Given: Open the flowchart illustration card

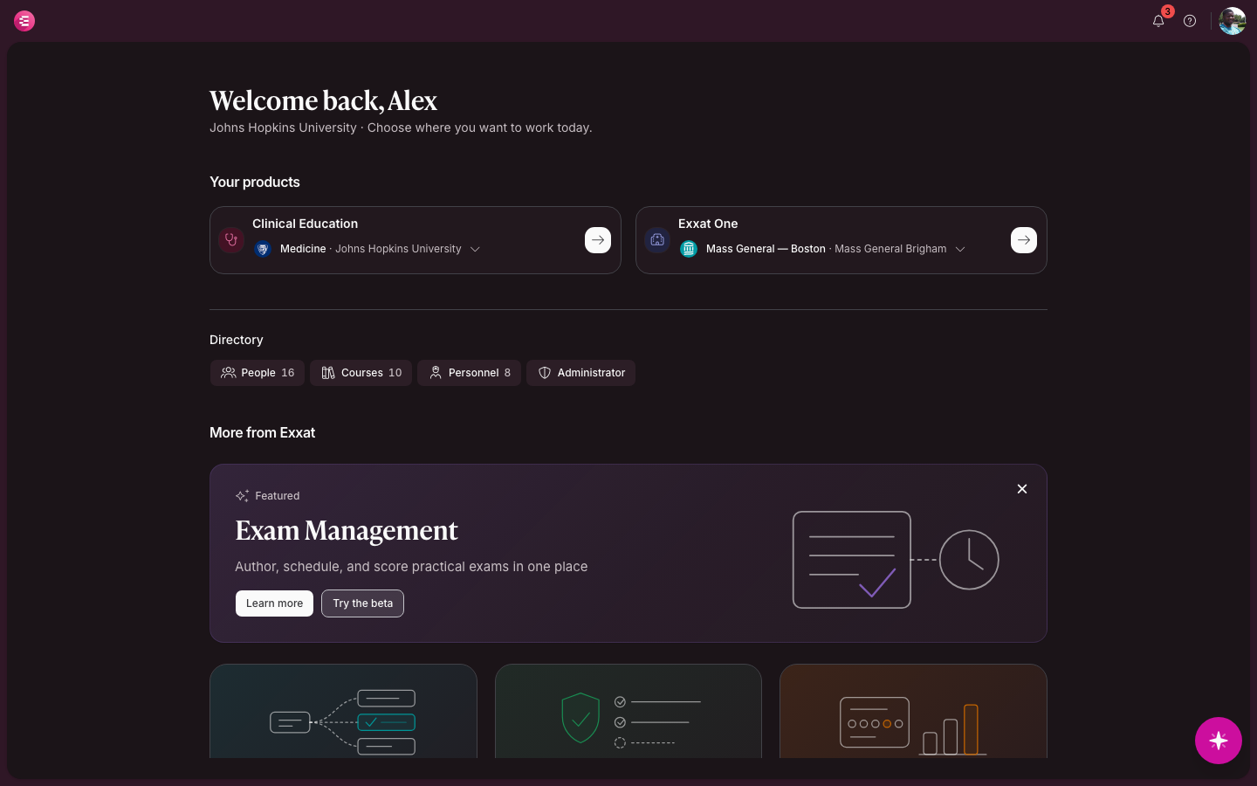Looking at the screenshot, I should 343,711.
